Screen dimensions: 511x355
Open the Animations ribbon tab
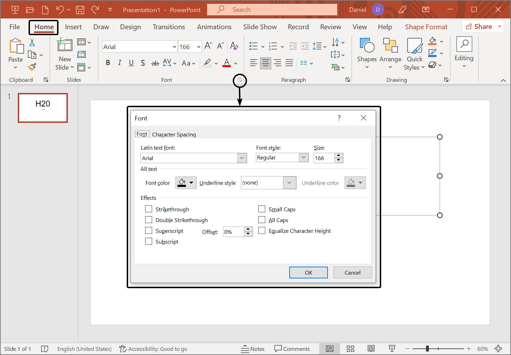pos(214,27)
